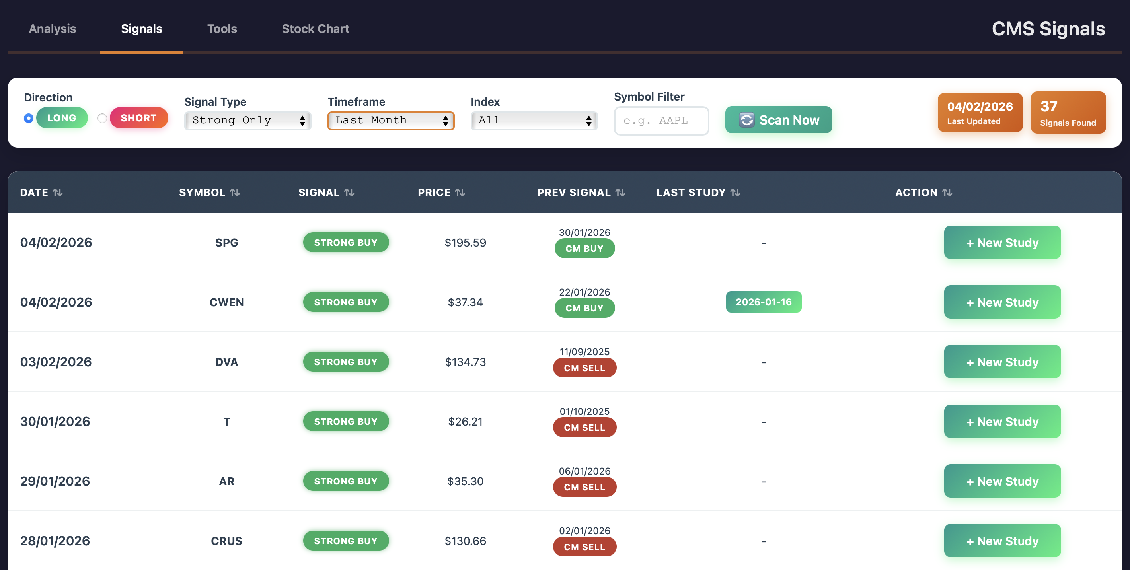Open the Signal Type dropdown
The width and height of the screenshot is (1130, 570).
(x=248, y=121)
